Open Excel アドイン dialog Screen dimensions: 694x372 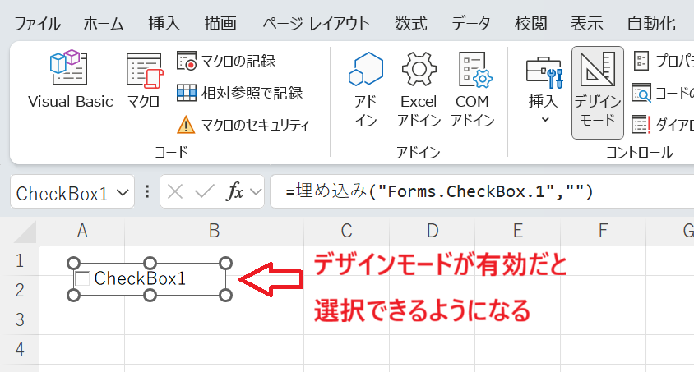pos(418,89)
